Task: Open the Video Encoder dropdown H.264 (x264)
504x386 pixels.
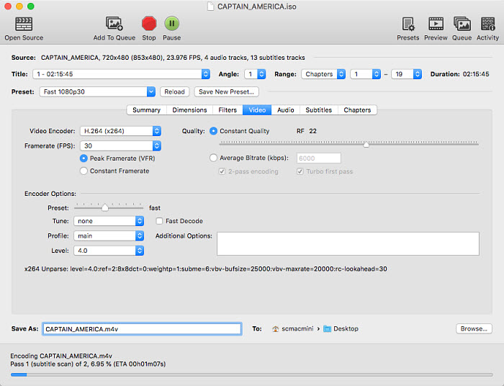Action: click(x=120, y=131)
